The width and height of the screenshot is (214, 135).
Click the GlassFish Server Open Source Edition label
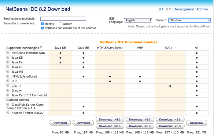(x=25, y=106)
